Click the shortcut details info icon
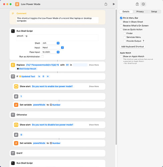The width and height of the screenshot is (163, 167). 143,4
